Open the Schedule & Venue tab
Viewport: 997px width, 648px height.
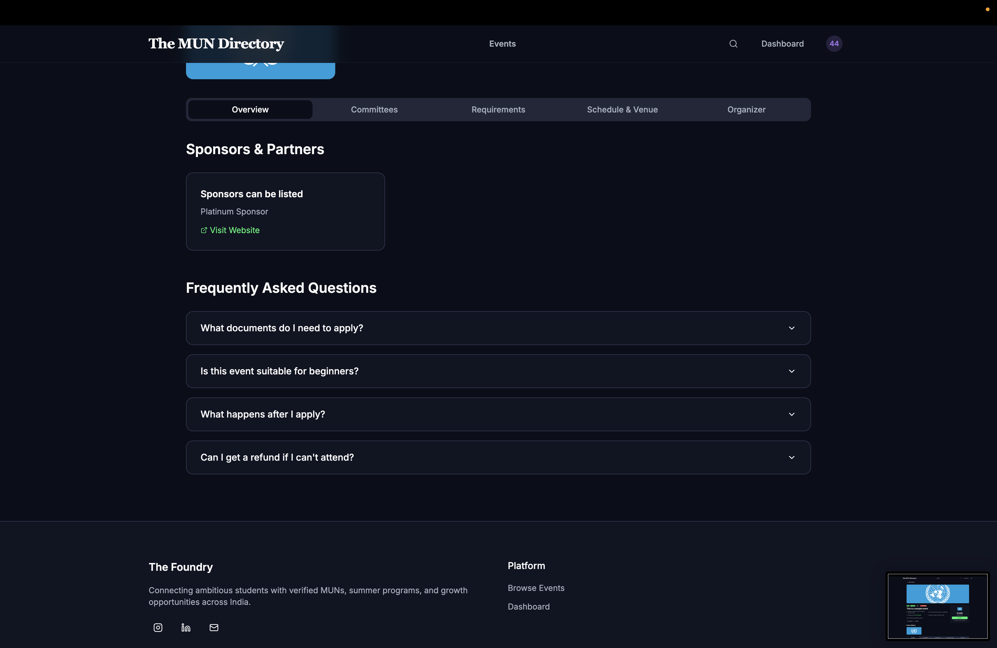click(x=622, y=110)
